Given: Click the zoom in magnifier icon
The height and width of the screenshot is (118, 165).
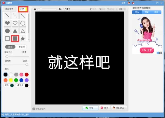Looking at the screenshot, I should coord(60,9).
